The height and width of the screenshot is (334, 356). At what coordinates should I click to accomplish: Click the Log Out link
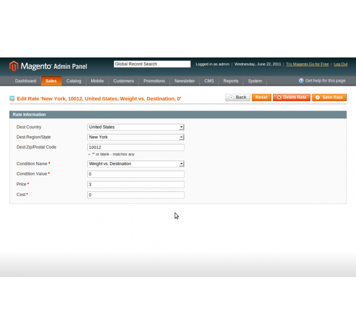[340, 64]
